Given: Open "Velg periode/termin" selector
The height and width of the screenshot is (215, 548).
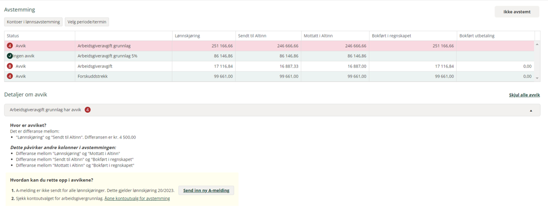Looking at the screenshot, I should click(87, 22).
